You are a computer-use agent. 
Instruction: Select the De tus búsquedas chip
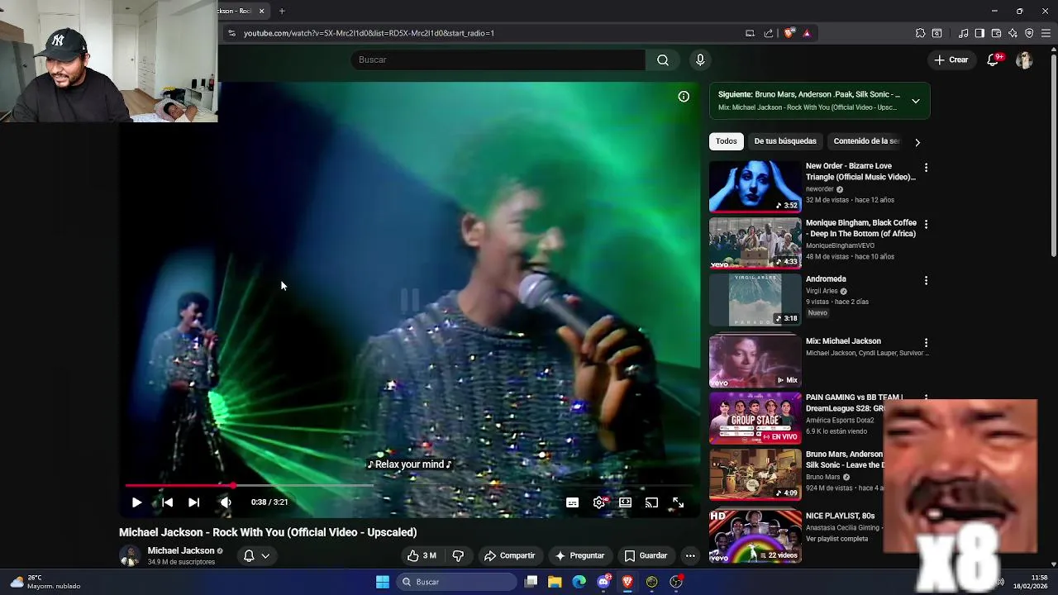tap(785, 141)
